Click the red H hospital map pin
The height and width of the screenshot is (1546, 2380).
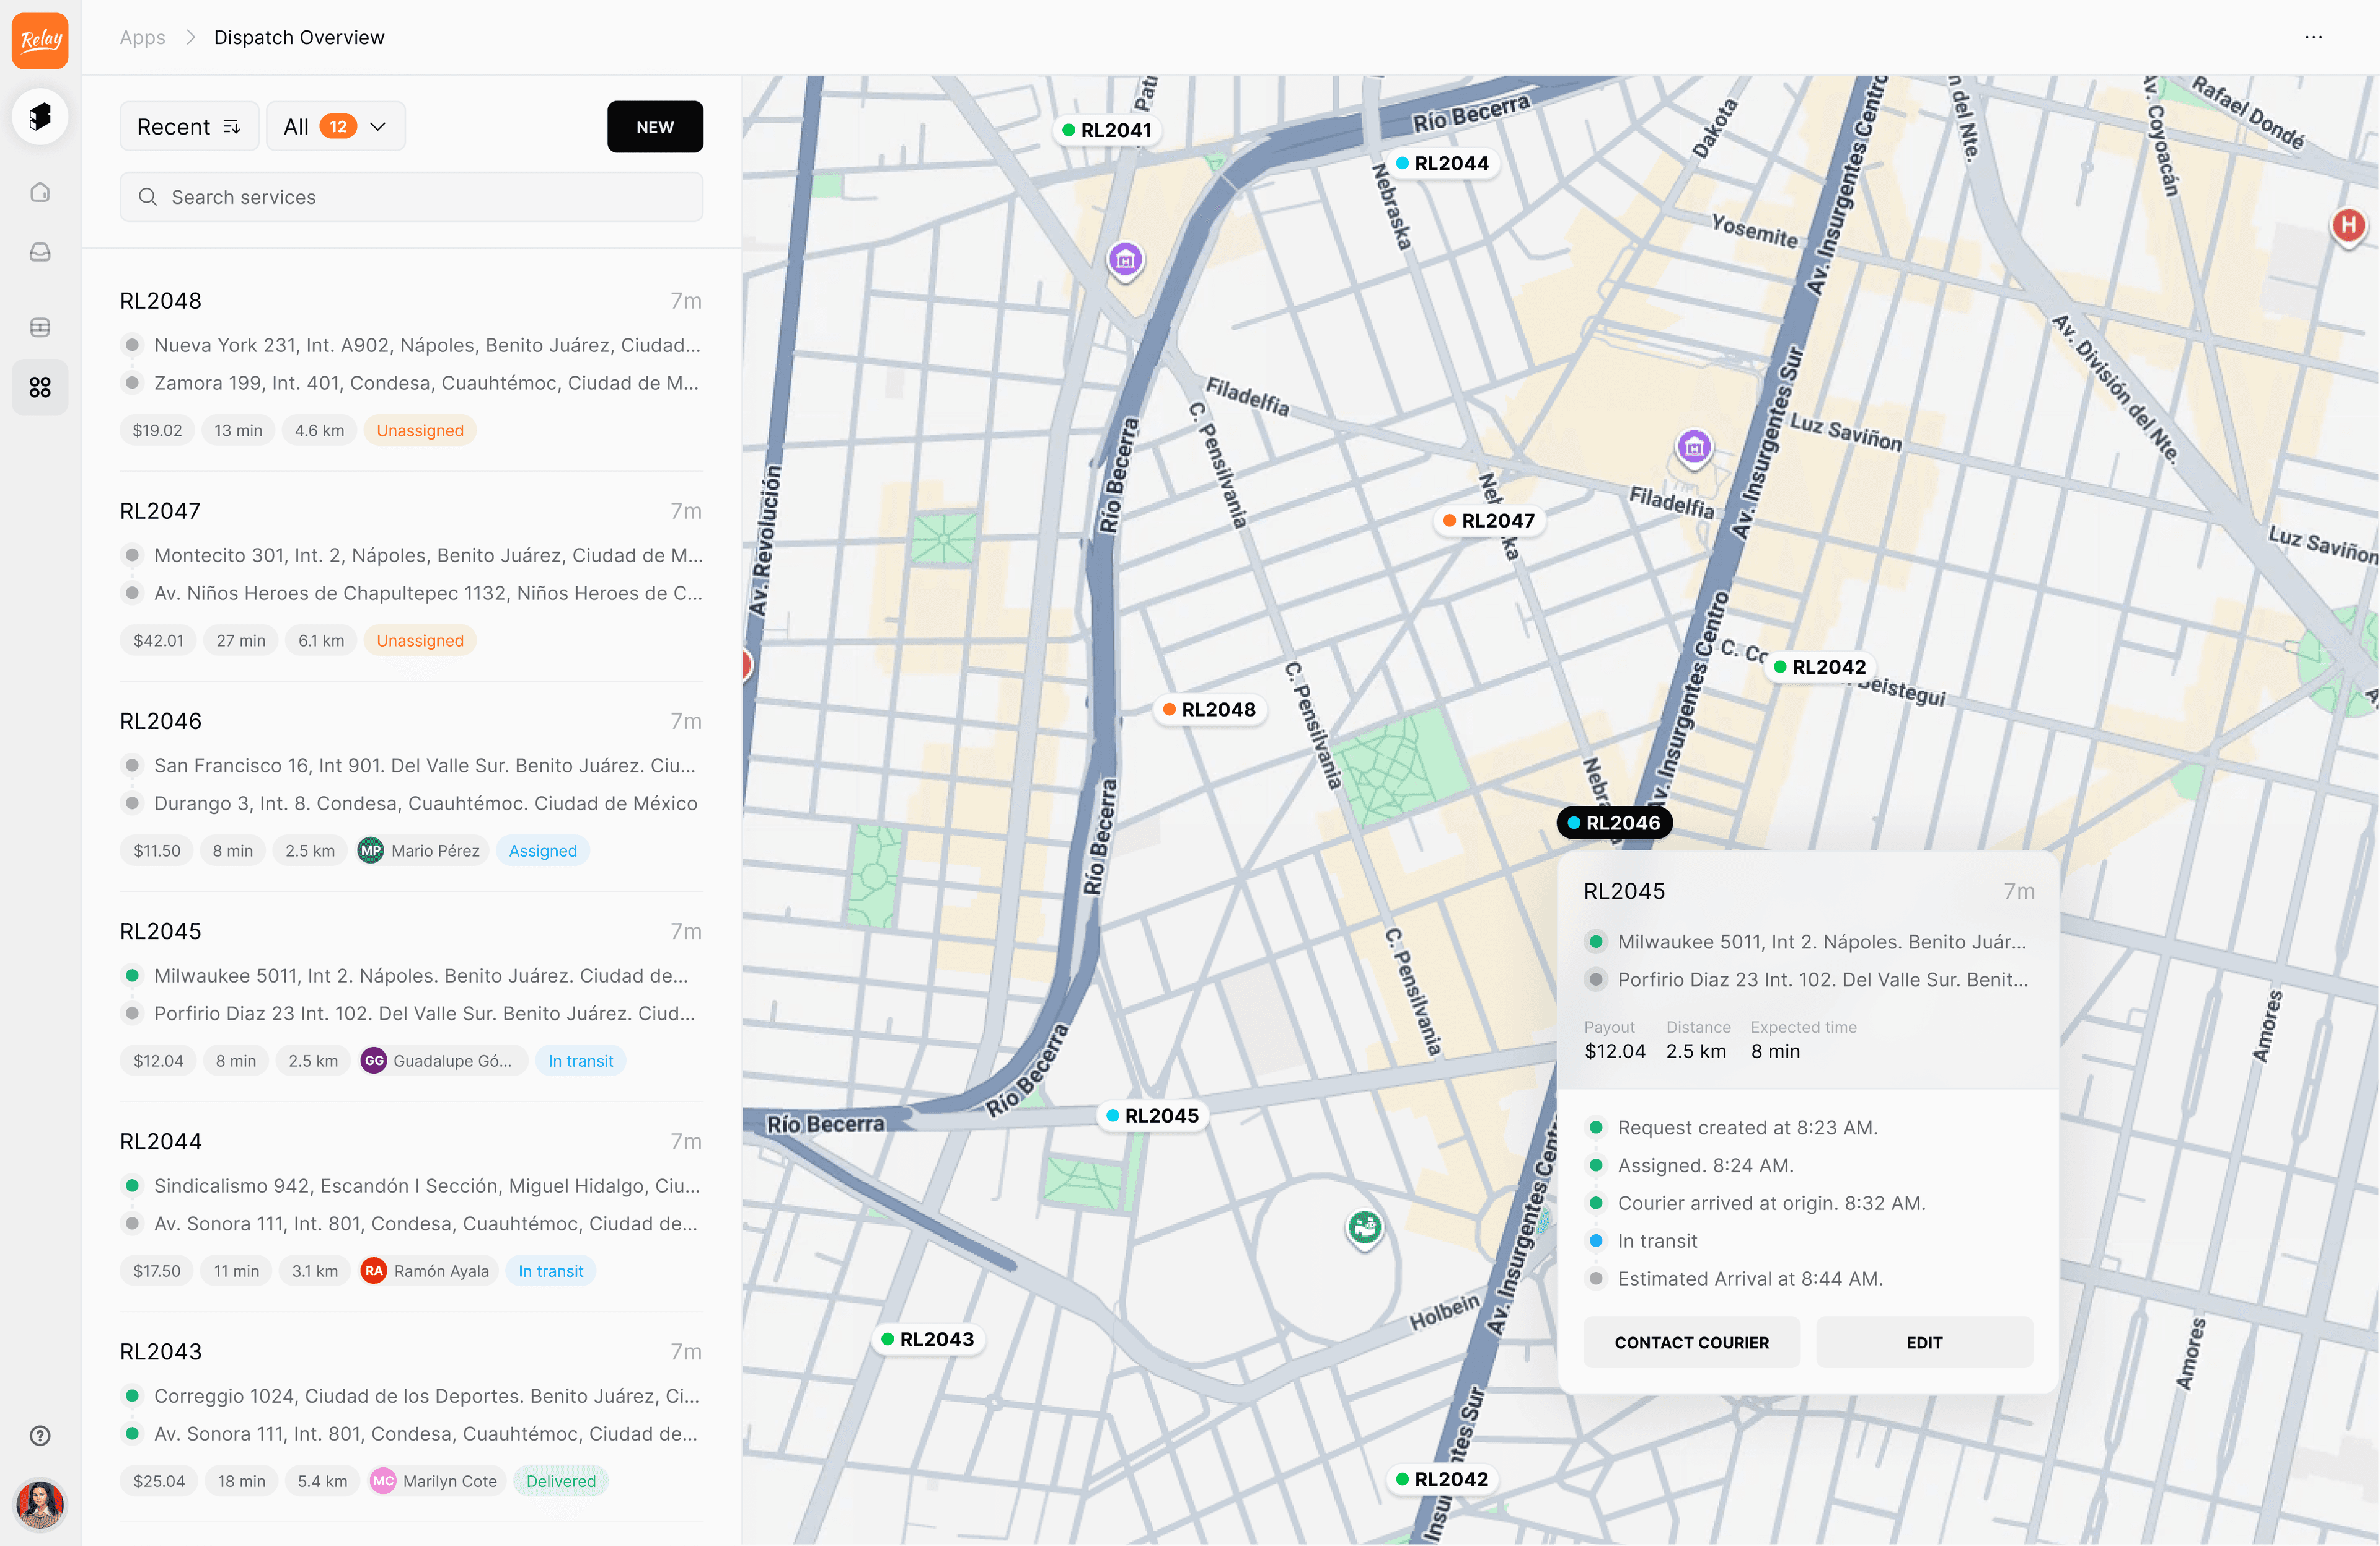coord(2348,226)
